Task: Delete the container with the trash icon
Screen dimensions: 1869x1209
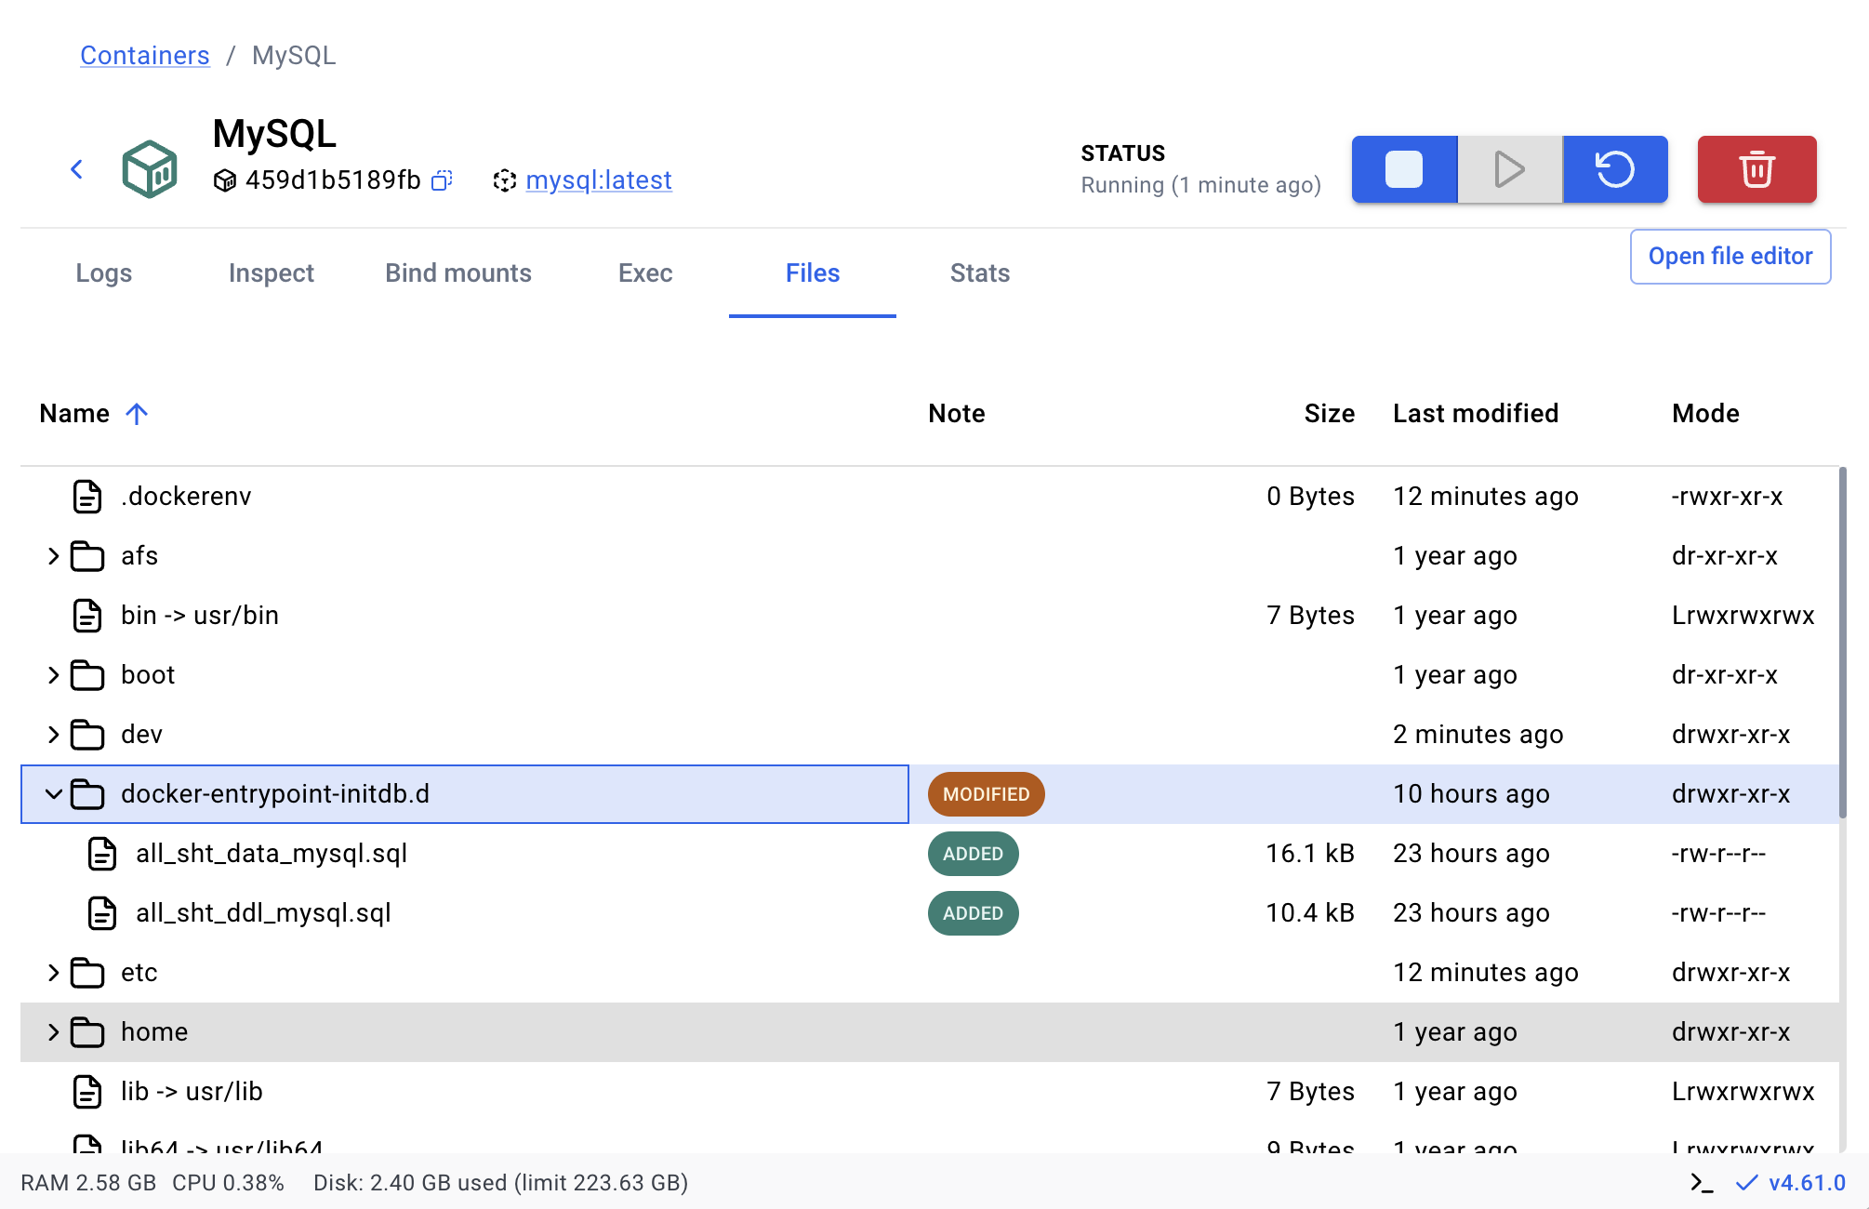Action: [1756, 169]
